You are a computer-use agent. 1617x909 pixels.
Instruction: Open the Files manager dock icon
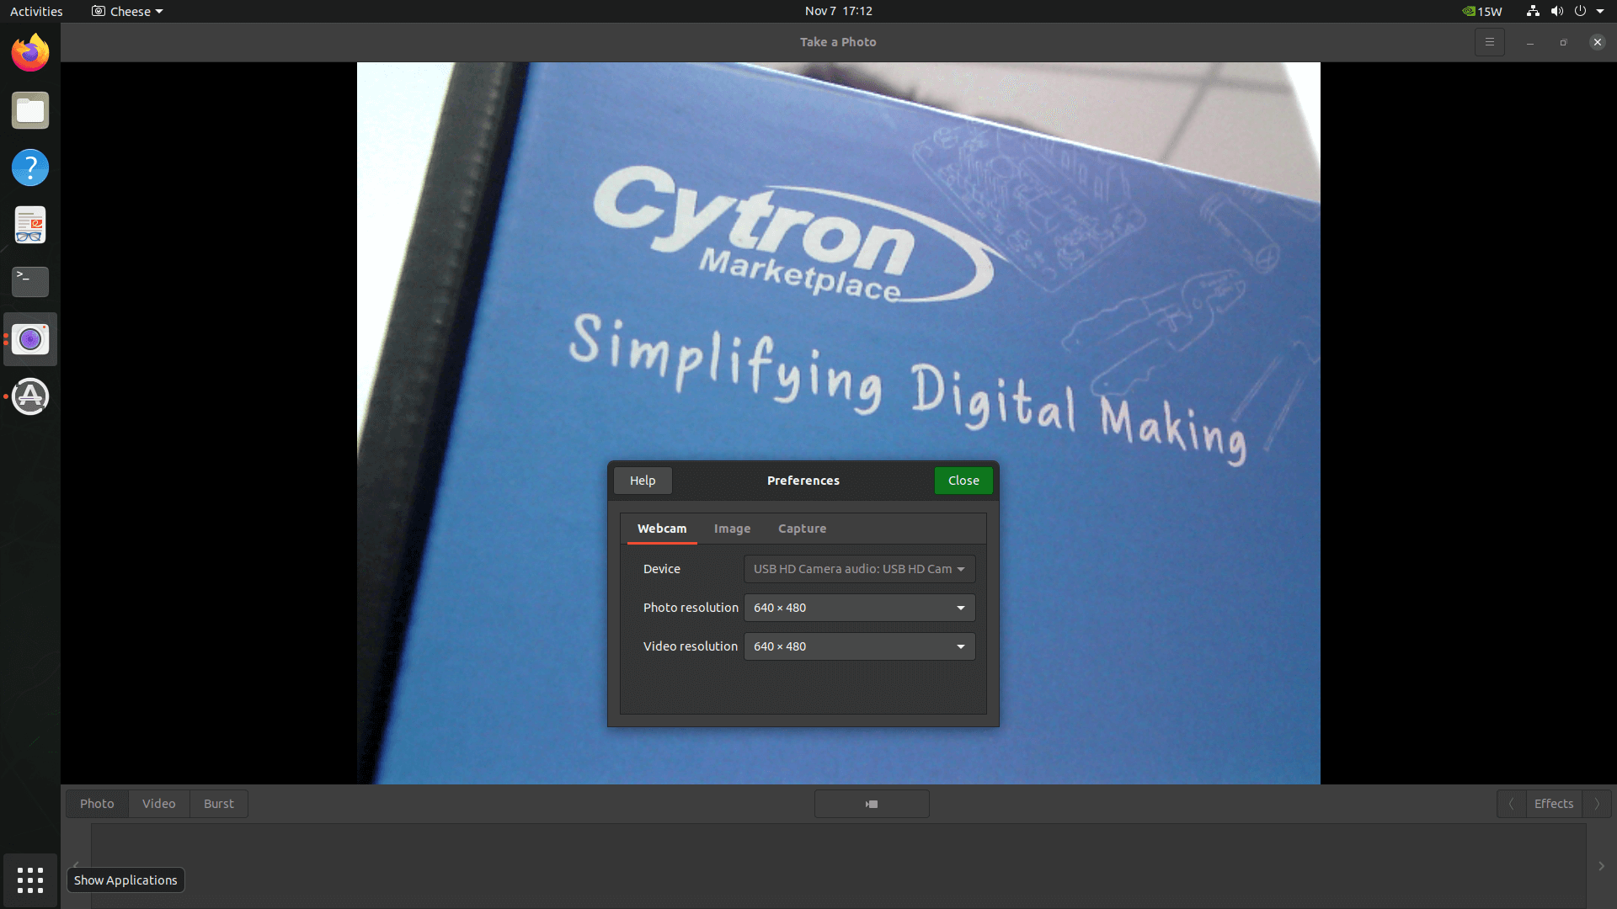click(x=30, y=111)
